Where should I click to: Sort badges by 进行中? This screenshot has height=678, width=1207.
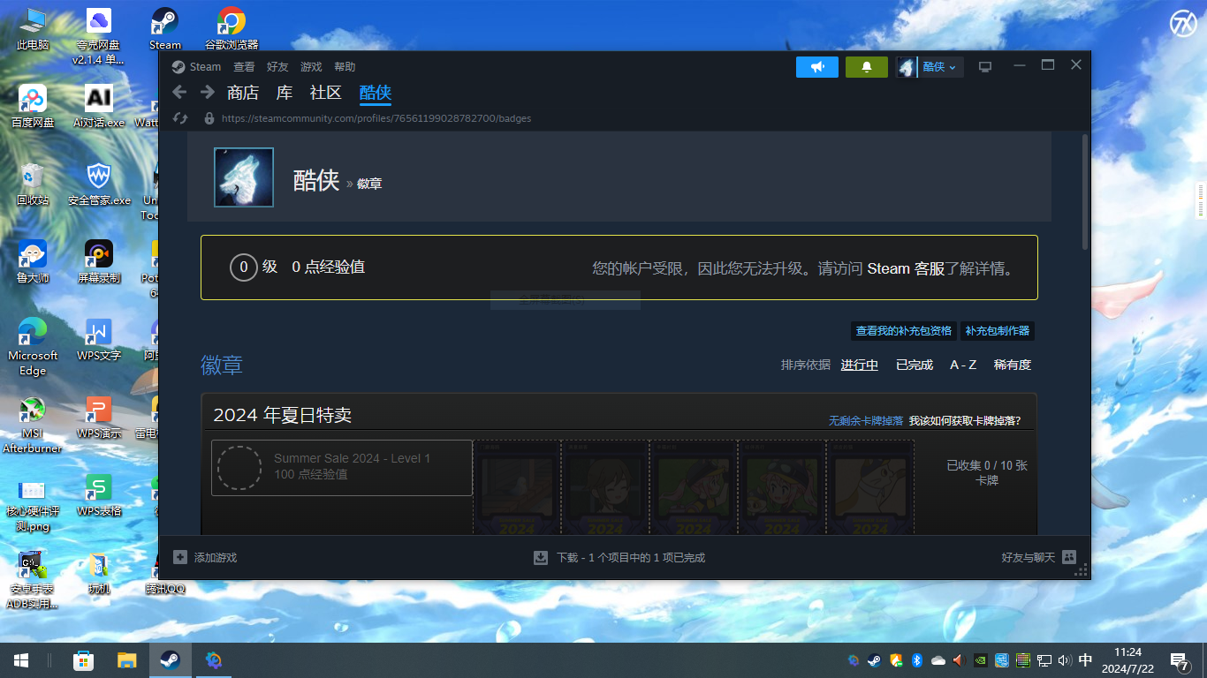(x=859, y=365)
